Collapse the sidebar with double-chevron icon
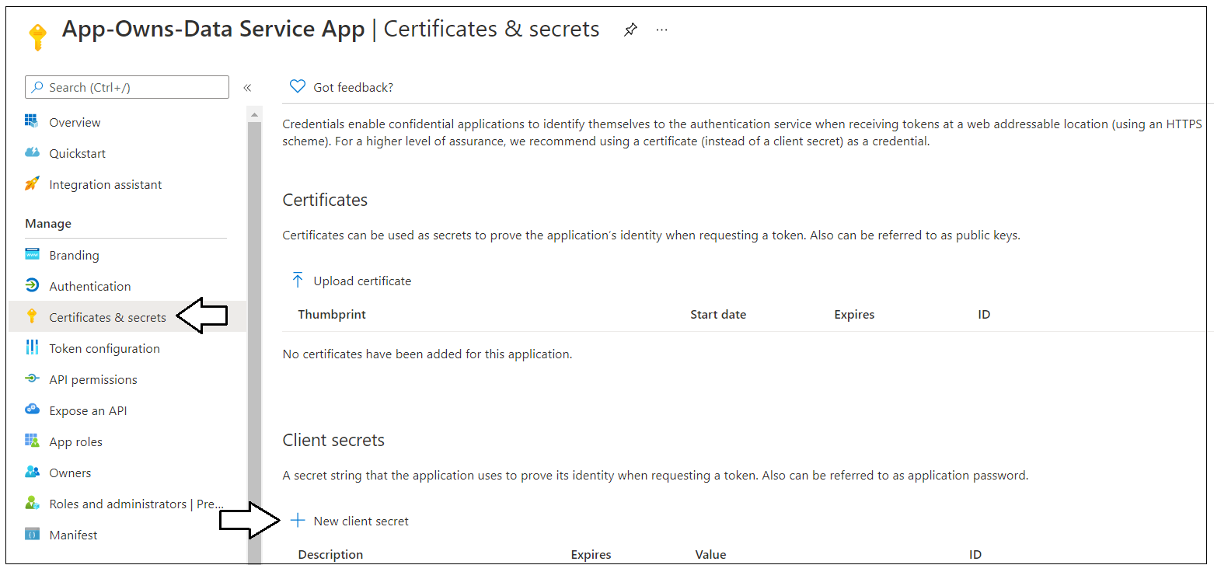 tap(247, 88)
